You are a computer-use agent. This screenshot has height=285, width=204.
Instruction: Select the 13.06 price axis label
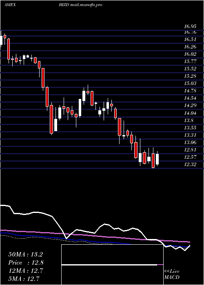pyautogui.click(x=190, y=142)
